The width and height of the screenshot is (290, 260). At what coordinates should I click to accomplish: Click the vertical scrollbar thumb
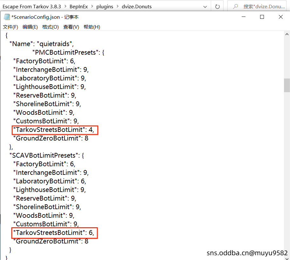coord(287,85)
